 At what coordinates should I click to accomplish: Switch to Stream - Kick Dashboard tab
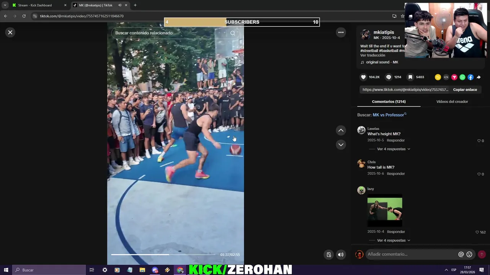pos(38,5)
